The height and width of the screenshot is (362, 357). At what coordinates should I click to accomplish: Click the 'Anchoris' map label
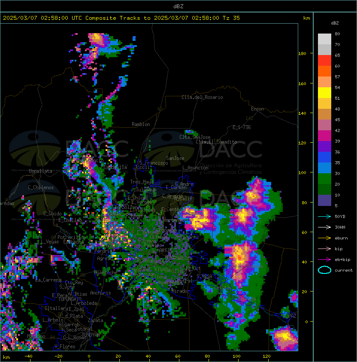pos(100,293)
